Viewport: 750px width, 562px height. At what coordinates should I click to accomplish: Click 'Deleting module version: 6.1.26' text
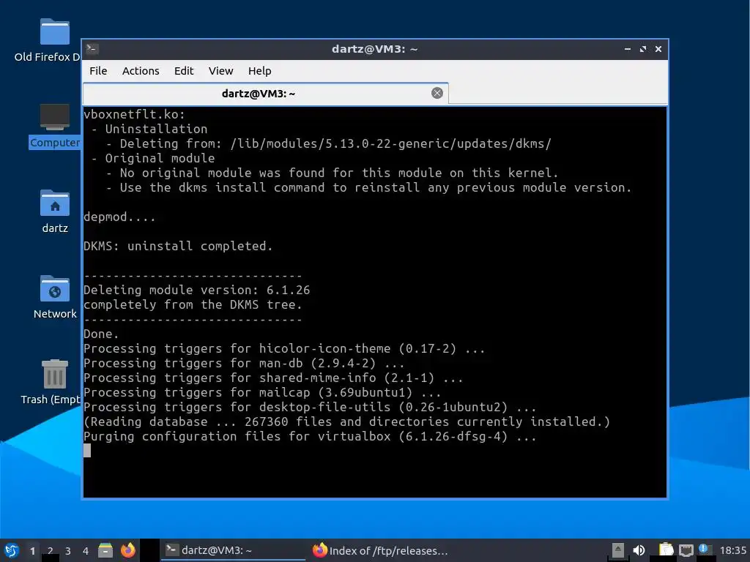[x=196, y=290]
